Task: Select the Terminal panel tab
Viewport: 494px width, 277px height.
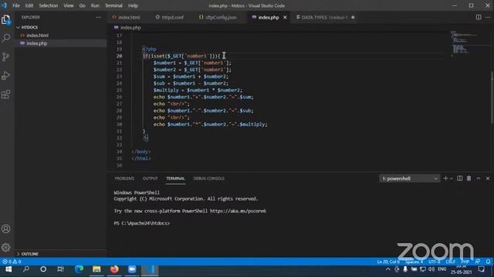Action: click(175, 179)
